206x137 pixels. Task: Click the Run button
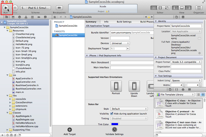pos(6,8)
